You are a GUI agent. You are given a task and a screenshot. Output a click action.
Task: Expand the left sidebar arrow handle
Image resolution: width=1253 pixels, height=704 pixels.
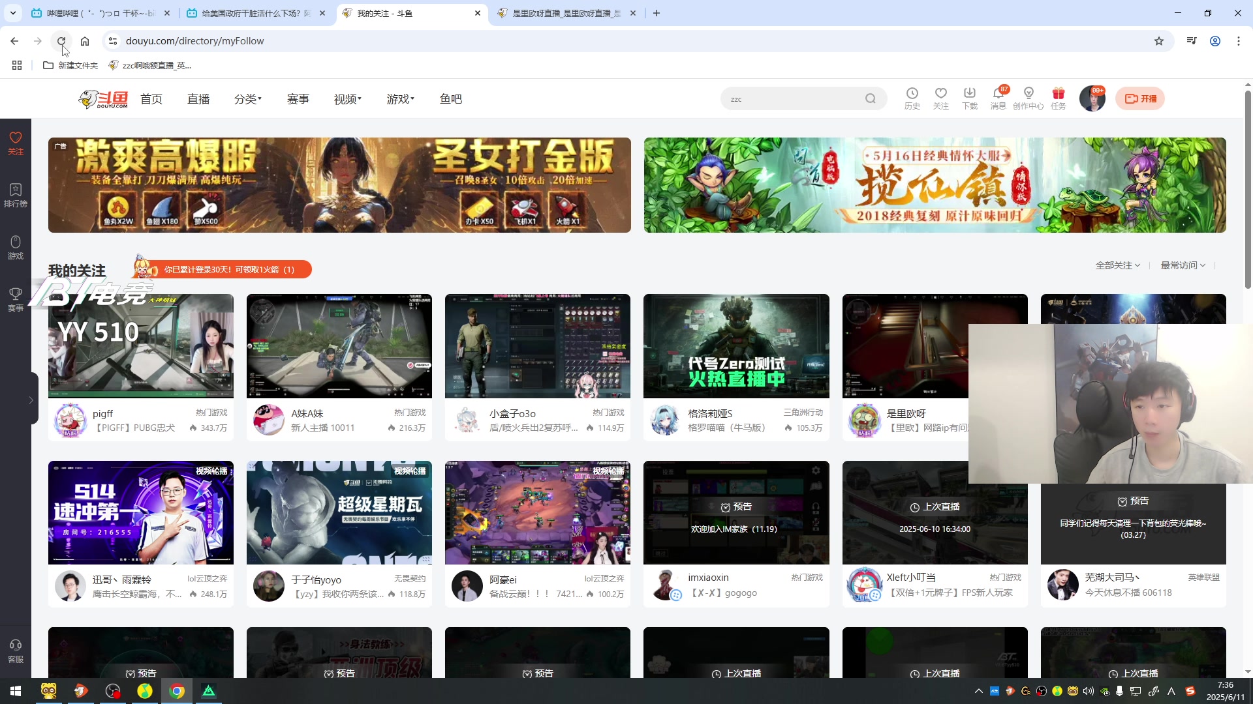click(31, 400)
